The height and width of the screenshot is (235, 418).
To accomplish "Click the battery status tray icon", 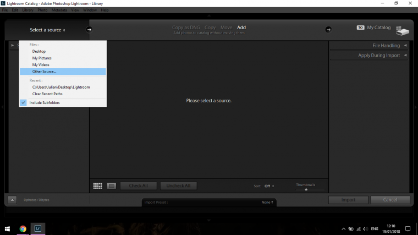I will click(351, 229).
